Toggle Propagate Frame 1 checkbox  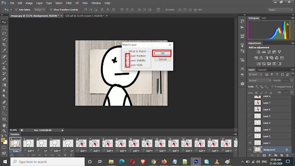[272, 86]
